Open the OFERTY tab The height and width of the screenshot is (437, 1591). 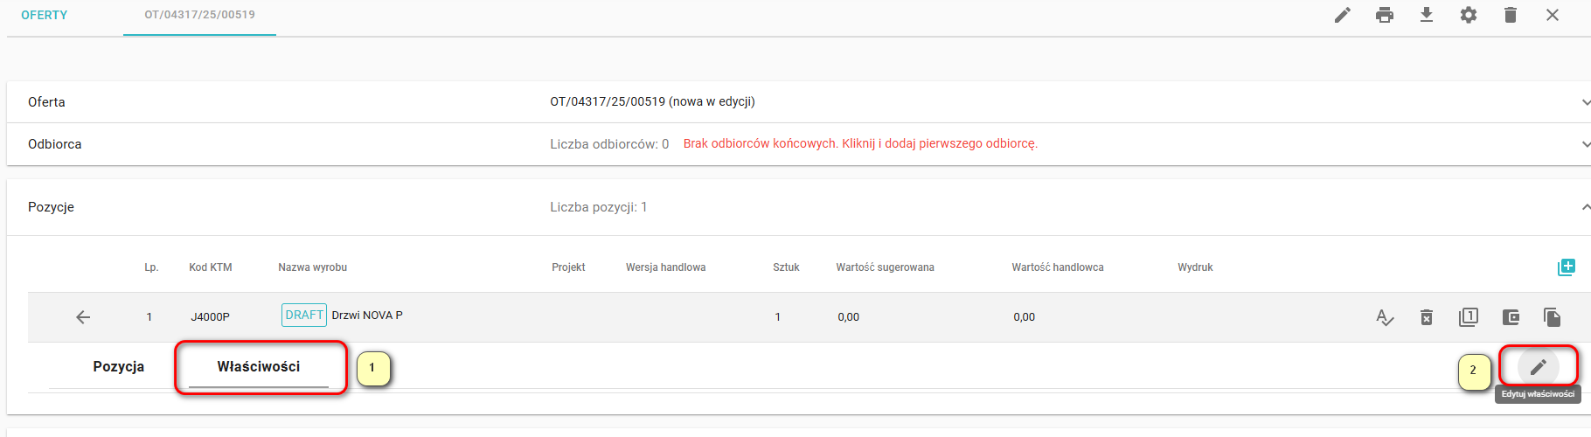click(45, 15)
